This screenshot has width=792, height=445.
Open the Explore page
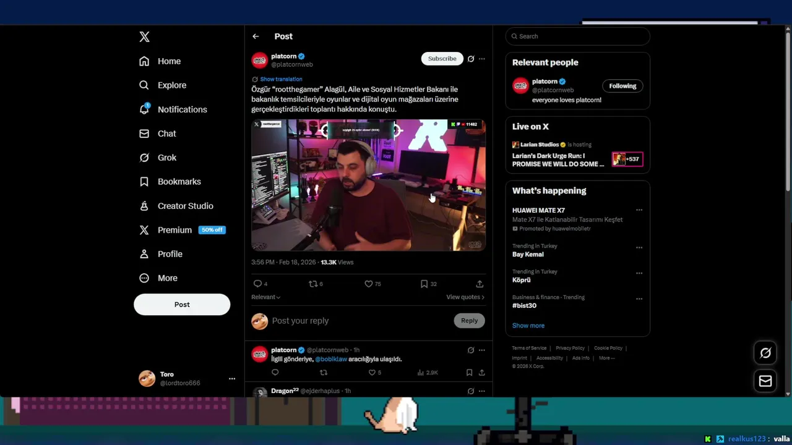(x=162, y=85)
